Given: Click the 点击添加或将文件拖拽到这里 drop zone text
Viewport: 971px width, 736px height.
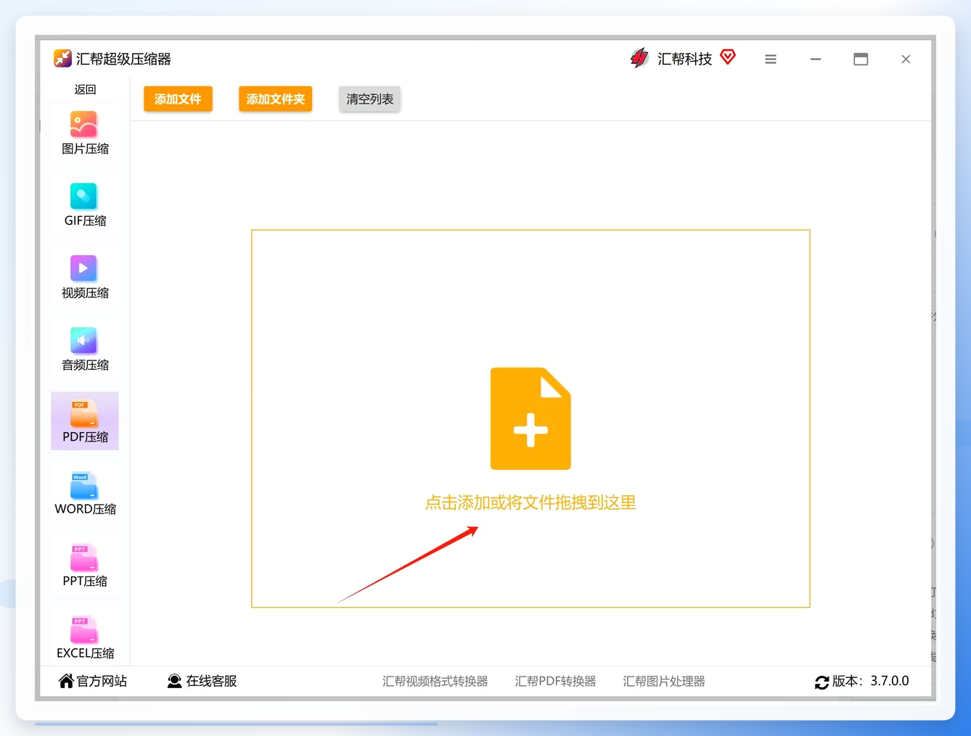Looking at the screenshot, I should (x=530, y=503).
